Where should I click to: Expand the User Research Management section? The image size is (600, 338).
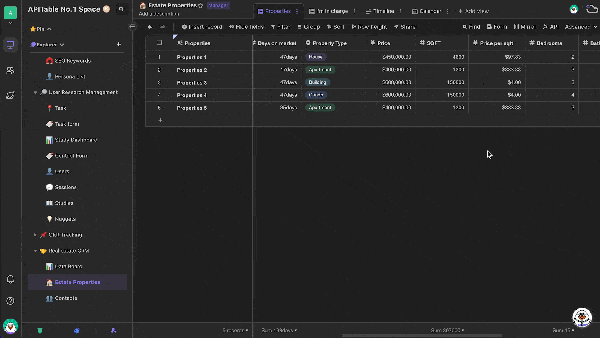click(x=35, y=92)
